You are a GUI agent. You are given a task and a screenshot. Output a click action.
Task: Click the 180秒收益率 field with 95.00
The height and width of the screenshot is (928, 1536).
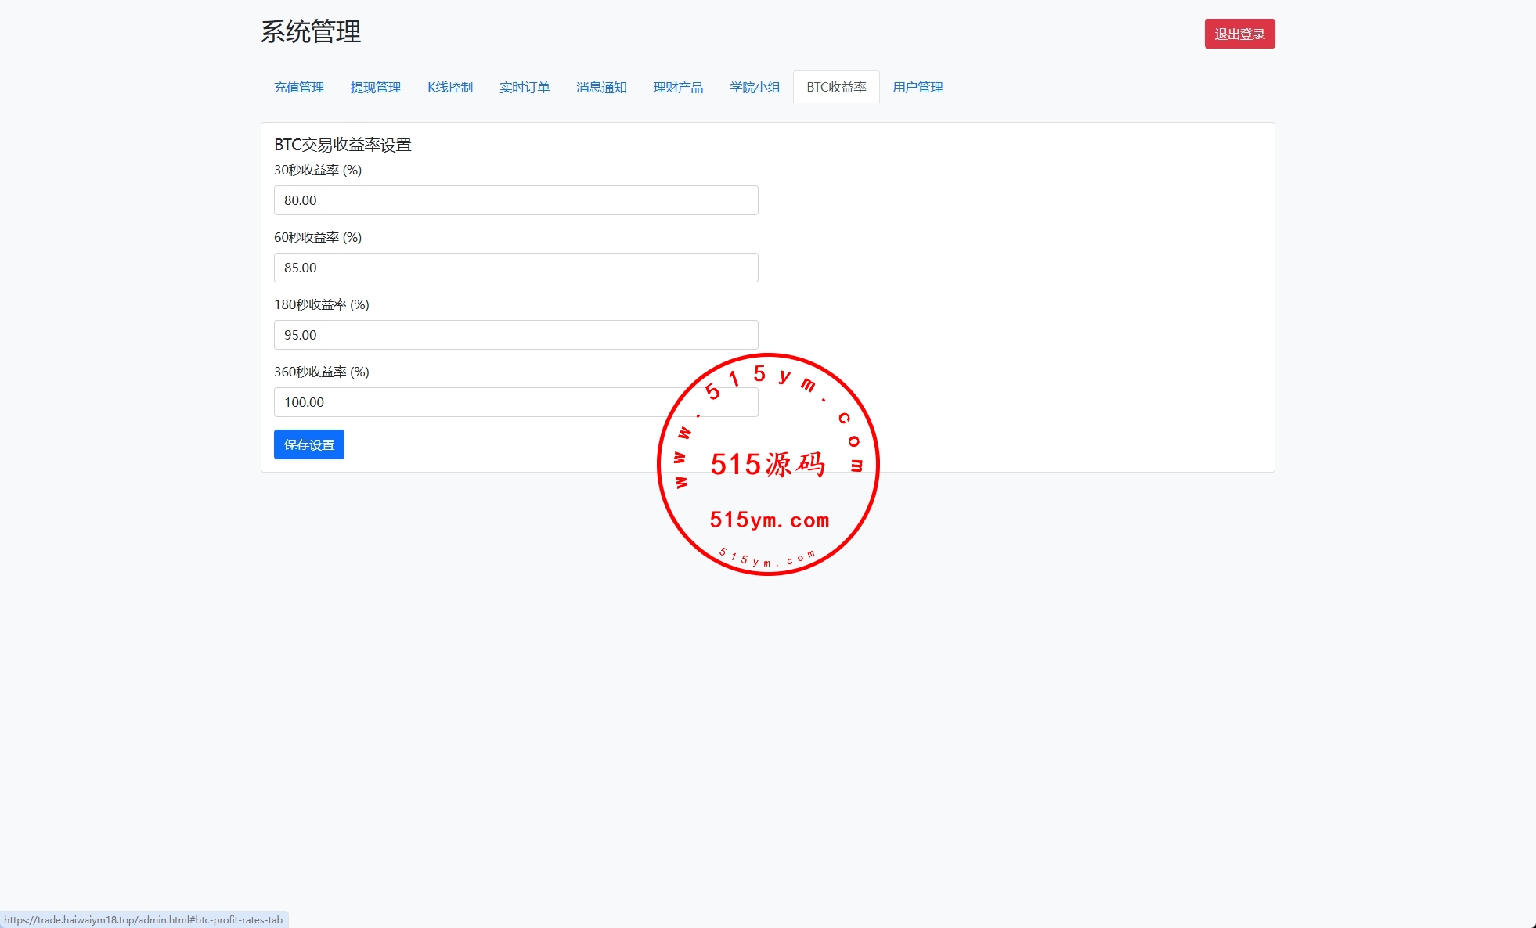(515, 335)
